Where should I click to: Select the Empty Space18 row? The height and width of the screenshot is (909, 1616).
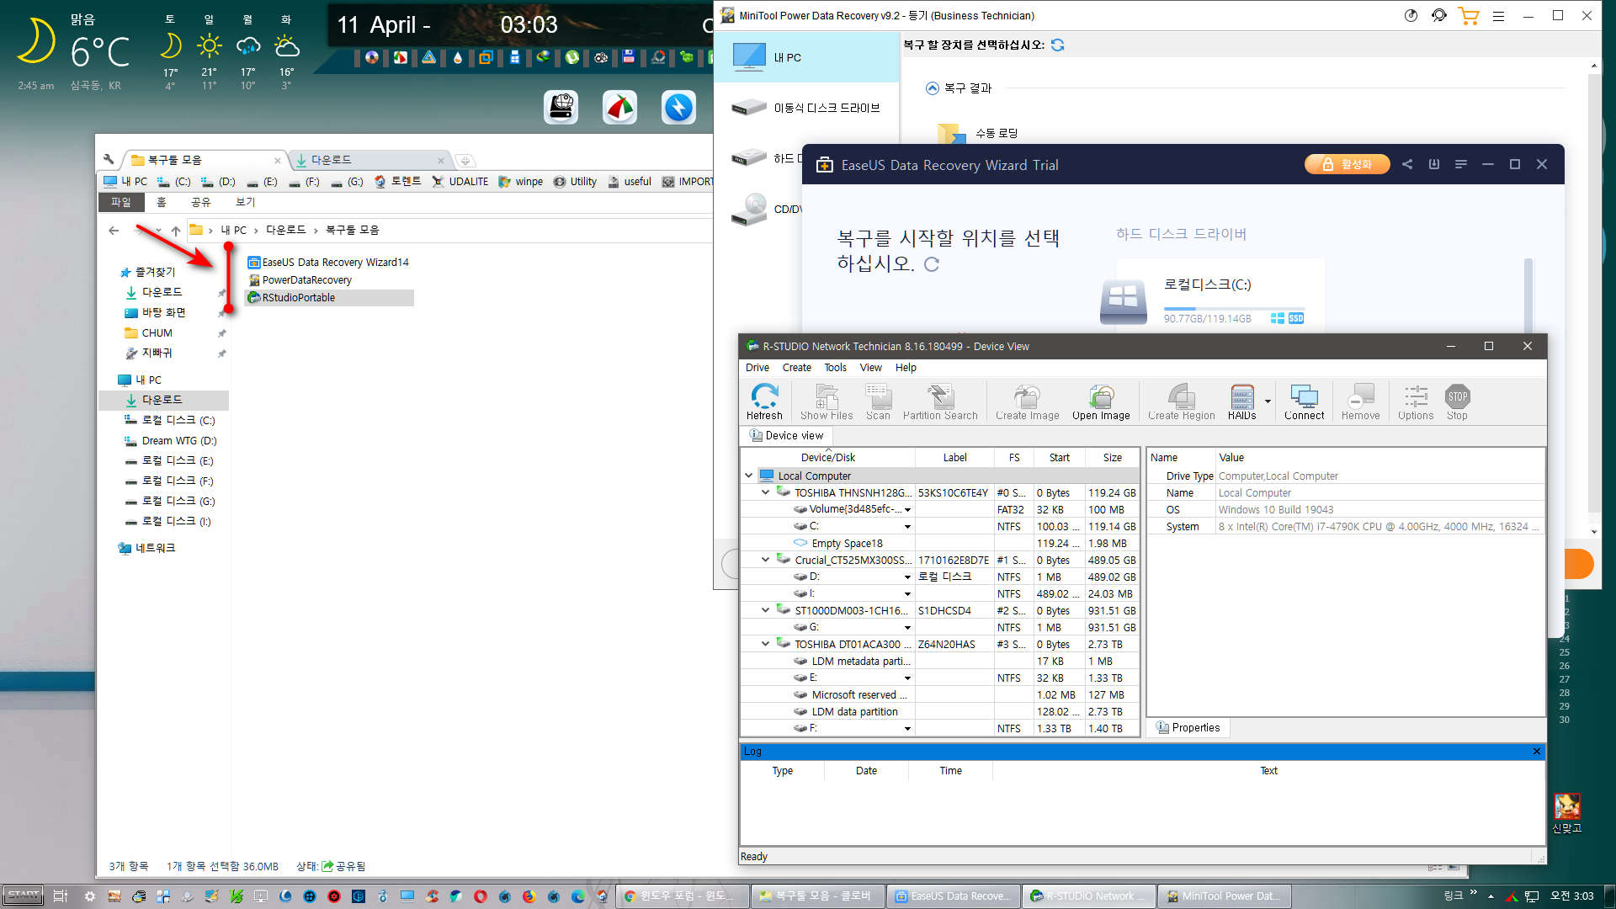click(x=939, y=543)
